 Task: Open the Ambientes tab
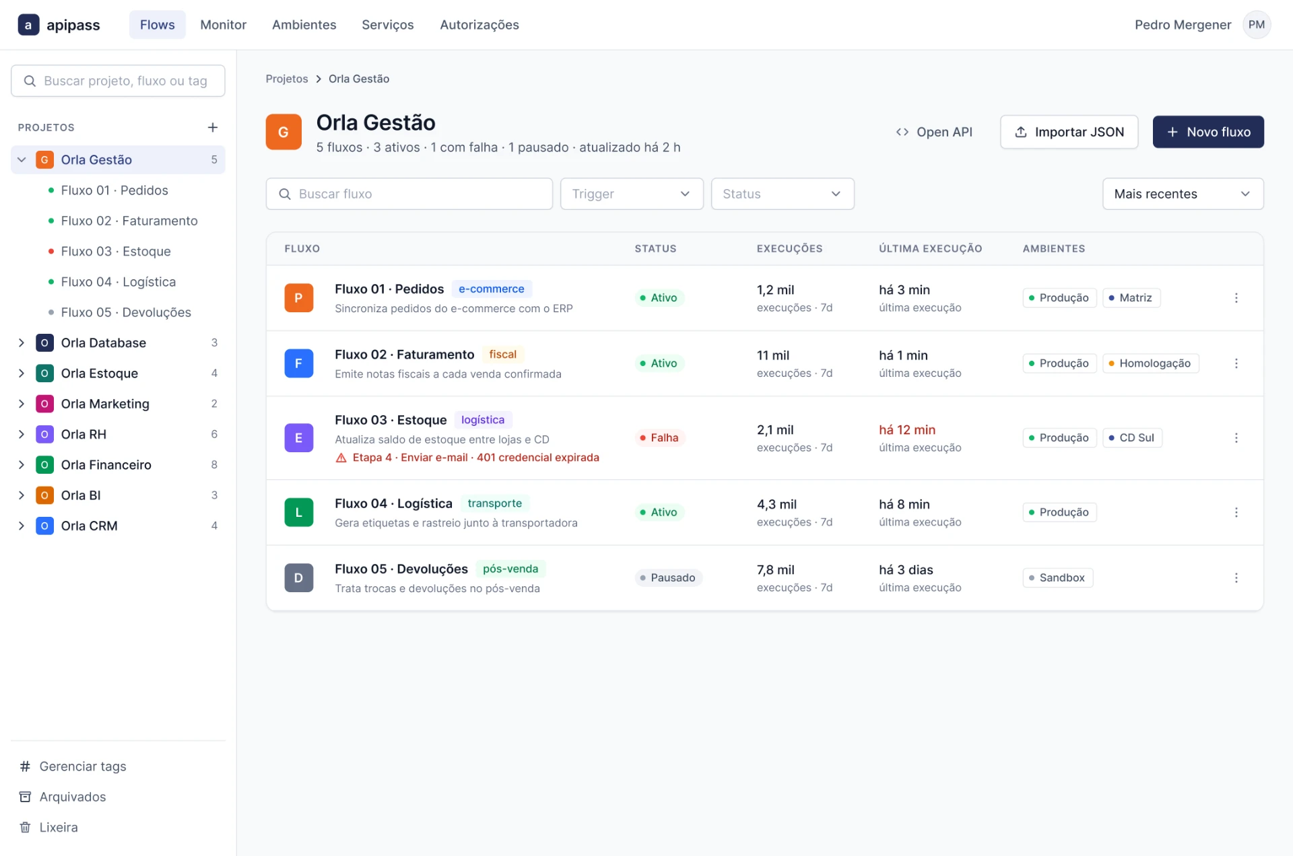coord(304,25)
